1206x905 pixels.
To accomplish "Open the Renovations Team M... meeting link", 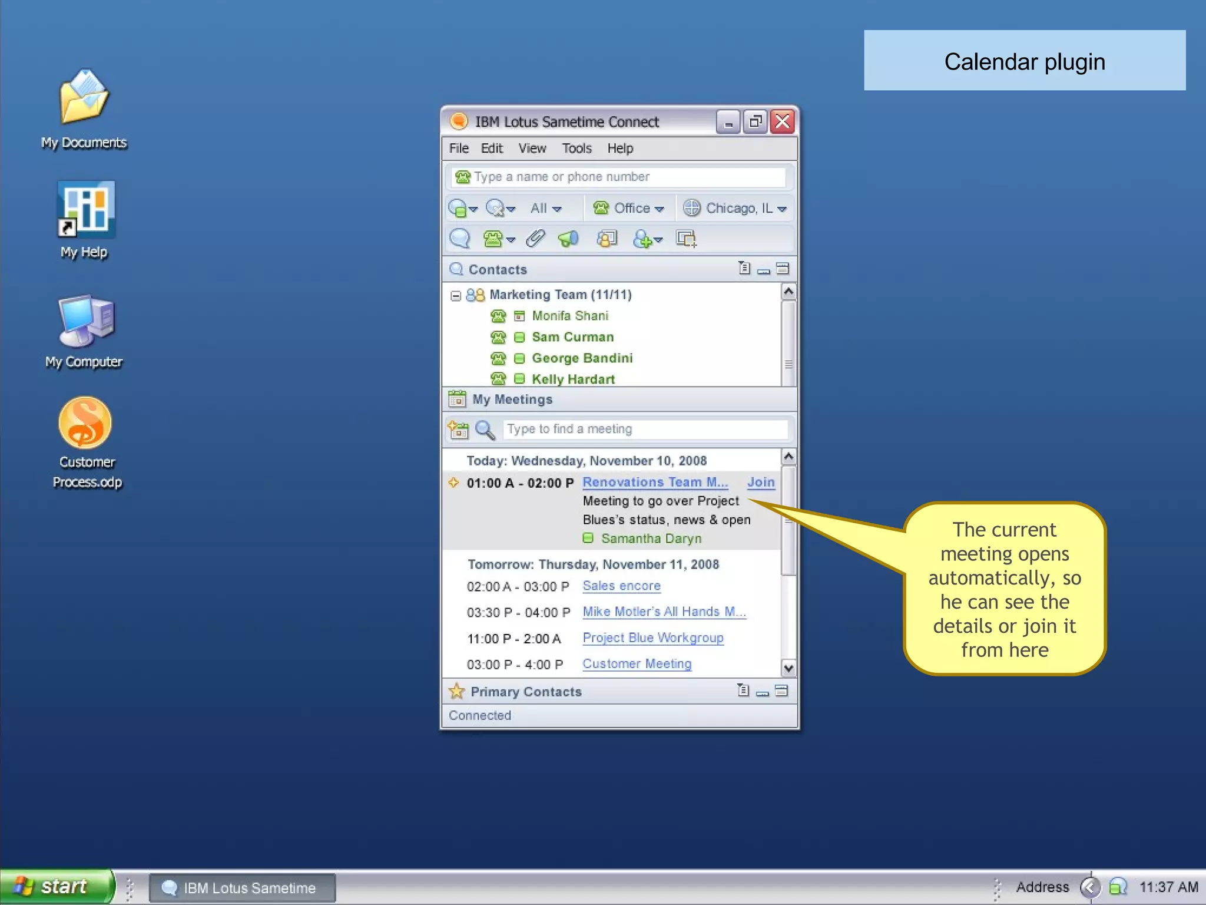I will (x=655, y=483).
